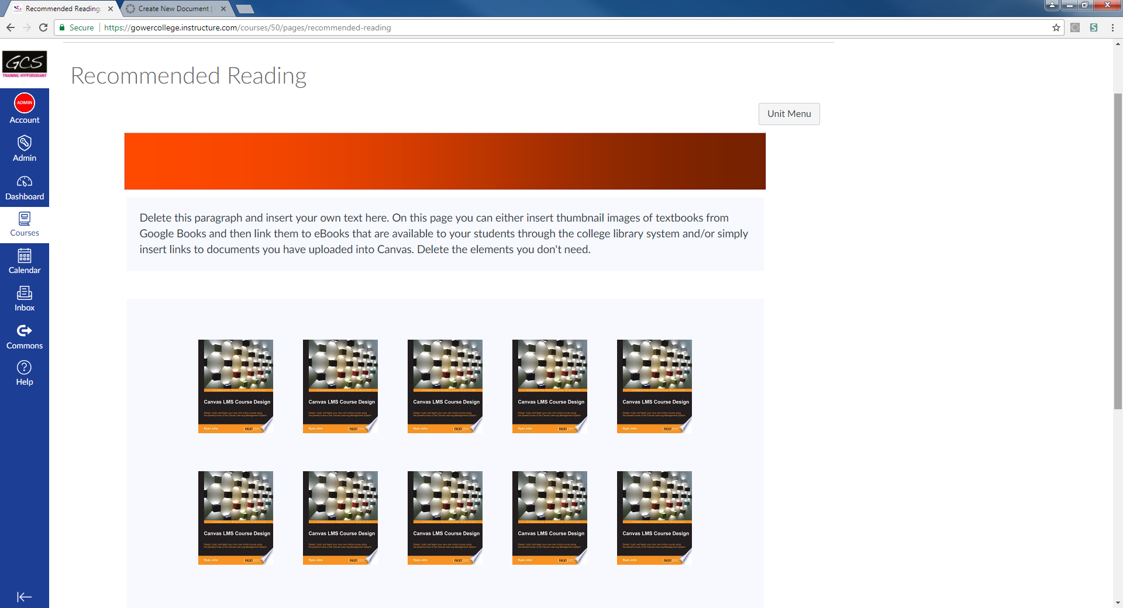Open the Help menu

[x=24, y=373]
